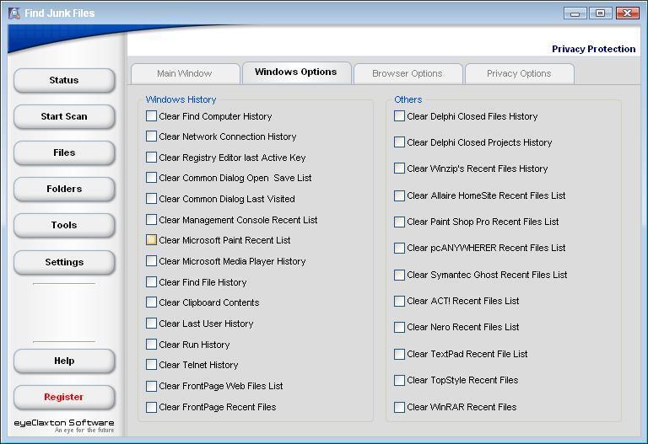The image size is (648, 444).
Task: Click the Start Scan button
Action: 64,116
